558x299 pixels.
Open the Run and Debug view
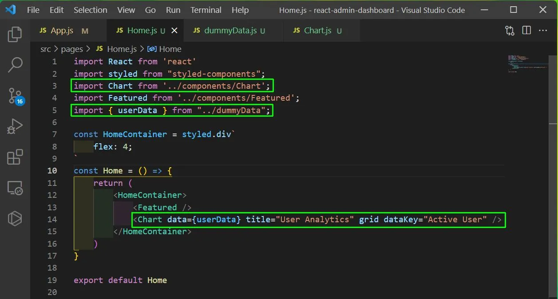click(15, 126)
